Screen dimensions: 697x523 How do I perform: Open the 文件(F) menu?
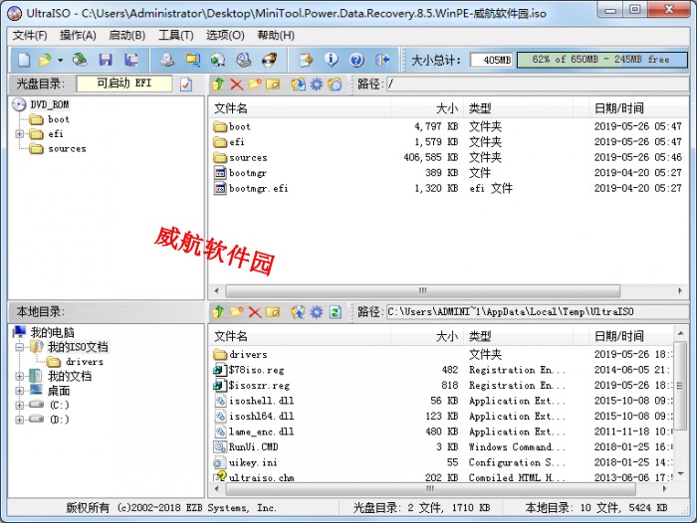pos(30,35)
